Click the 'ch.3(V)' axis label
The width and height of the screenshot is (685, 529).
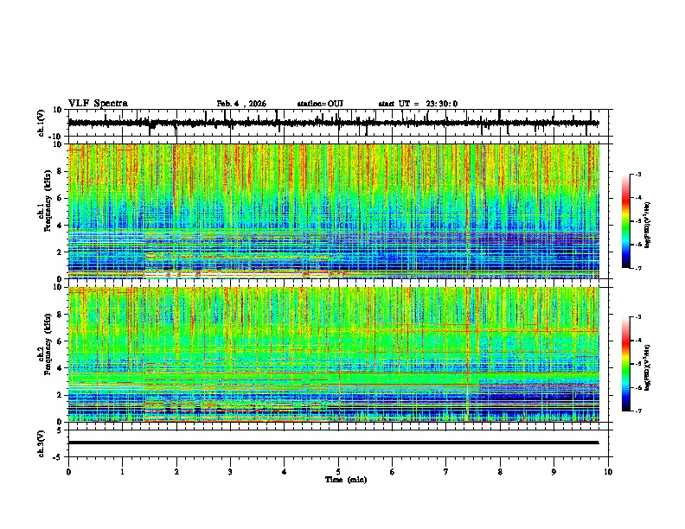coord(42,444)
